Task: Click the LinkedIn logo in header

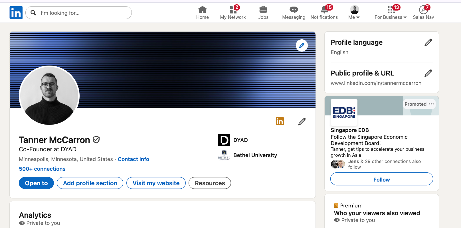Action: 16,13
